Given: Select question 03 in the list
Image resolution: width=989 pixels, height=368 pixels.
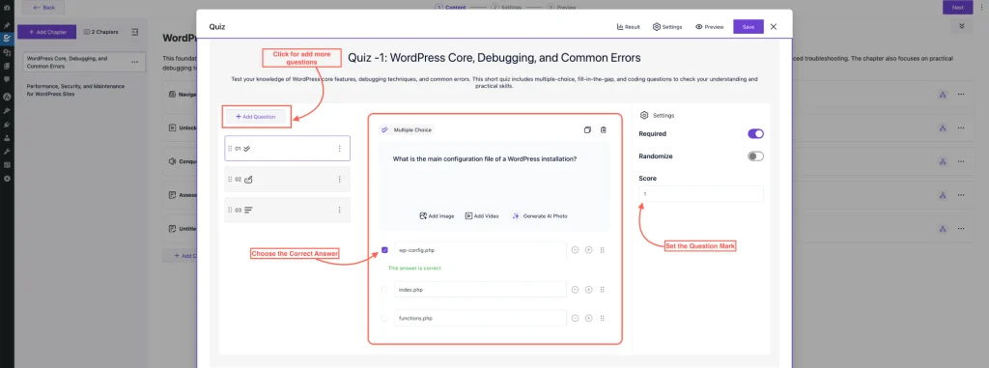Looking at the screenshot, I should pos(287,211).
